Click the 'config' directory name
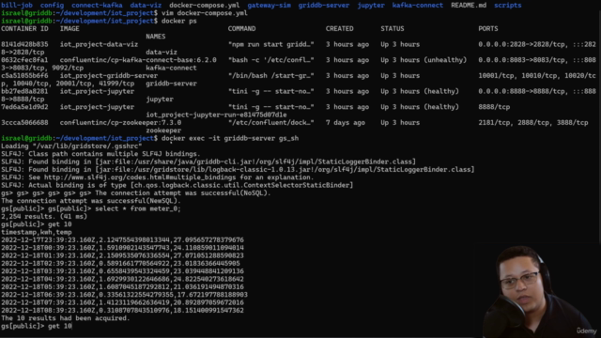The image size is (601, 338). coord(53,6)
